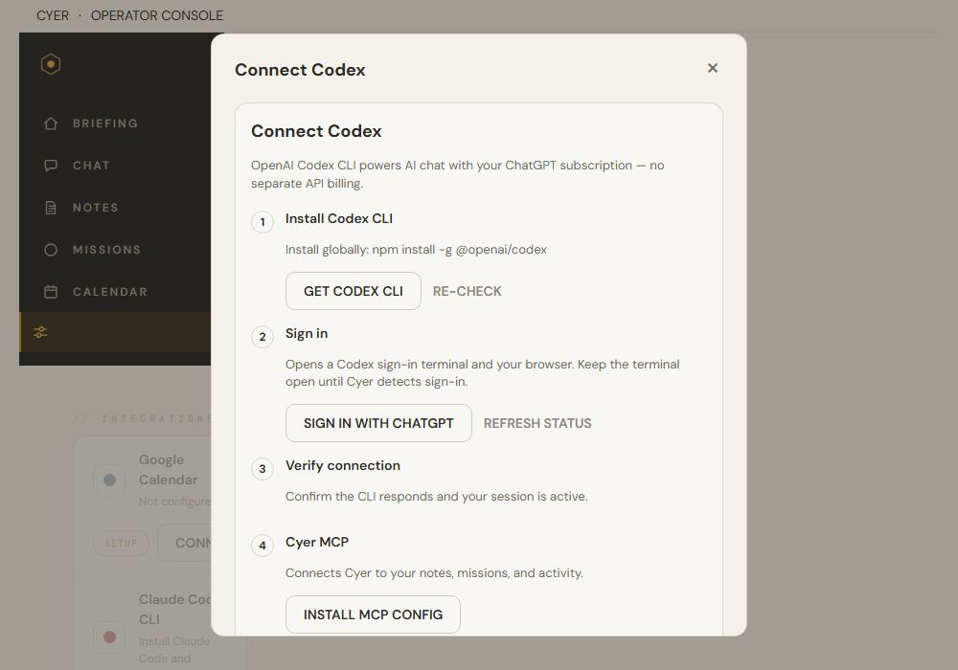Click the Google Calendar card title

click(x=168, y=470)
